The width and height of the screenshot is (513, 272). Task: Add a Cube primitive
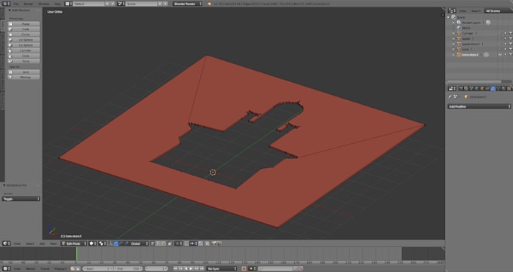tap(24, 29)
